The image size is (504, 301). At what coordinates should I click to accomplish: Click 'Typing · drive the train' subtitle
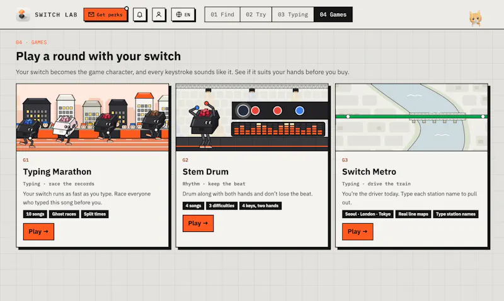pyautogui.click(x=376, y=184)
